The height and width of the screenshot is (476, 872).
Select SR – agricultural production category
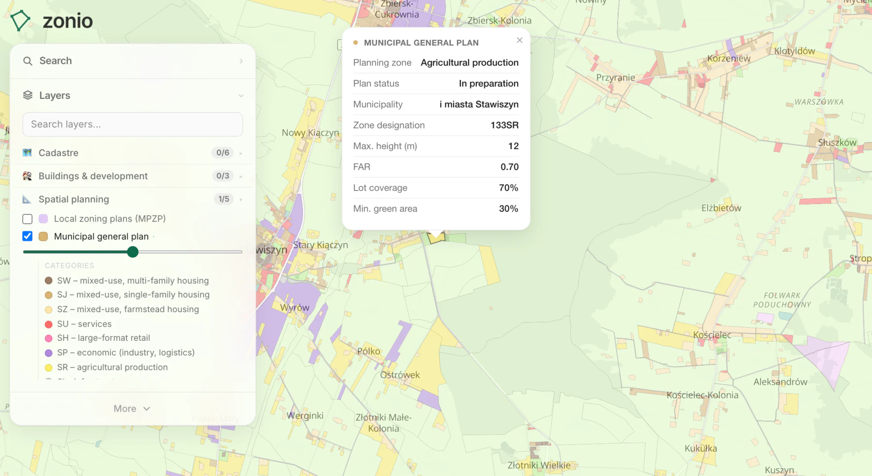tap(107, 367)
